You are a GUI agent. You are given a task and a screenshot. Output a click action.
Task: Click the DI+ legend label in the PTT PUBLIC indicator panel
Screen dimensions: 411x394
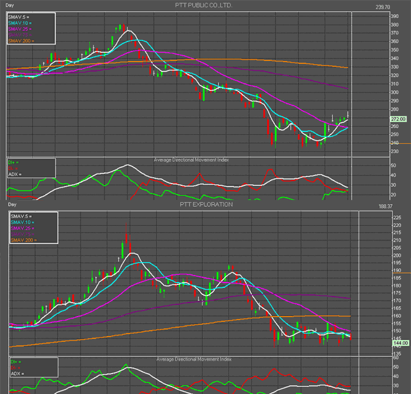(x=13, y=162)
